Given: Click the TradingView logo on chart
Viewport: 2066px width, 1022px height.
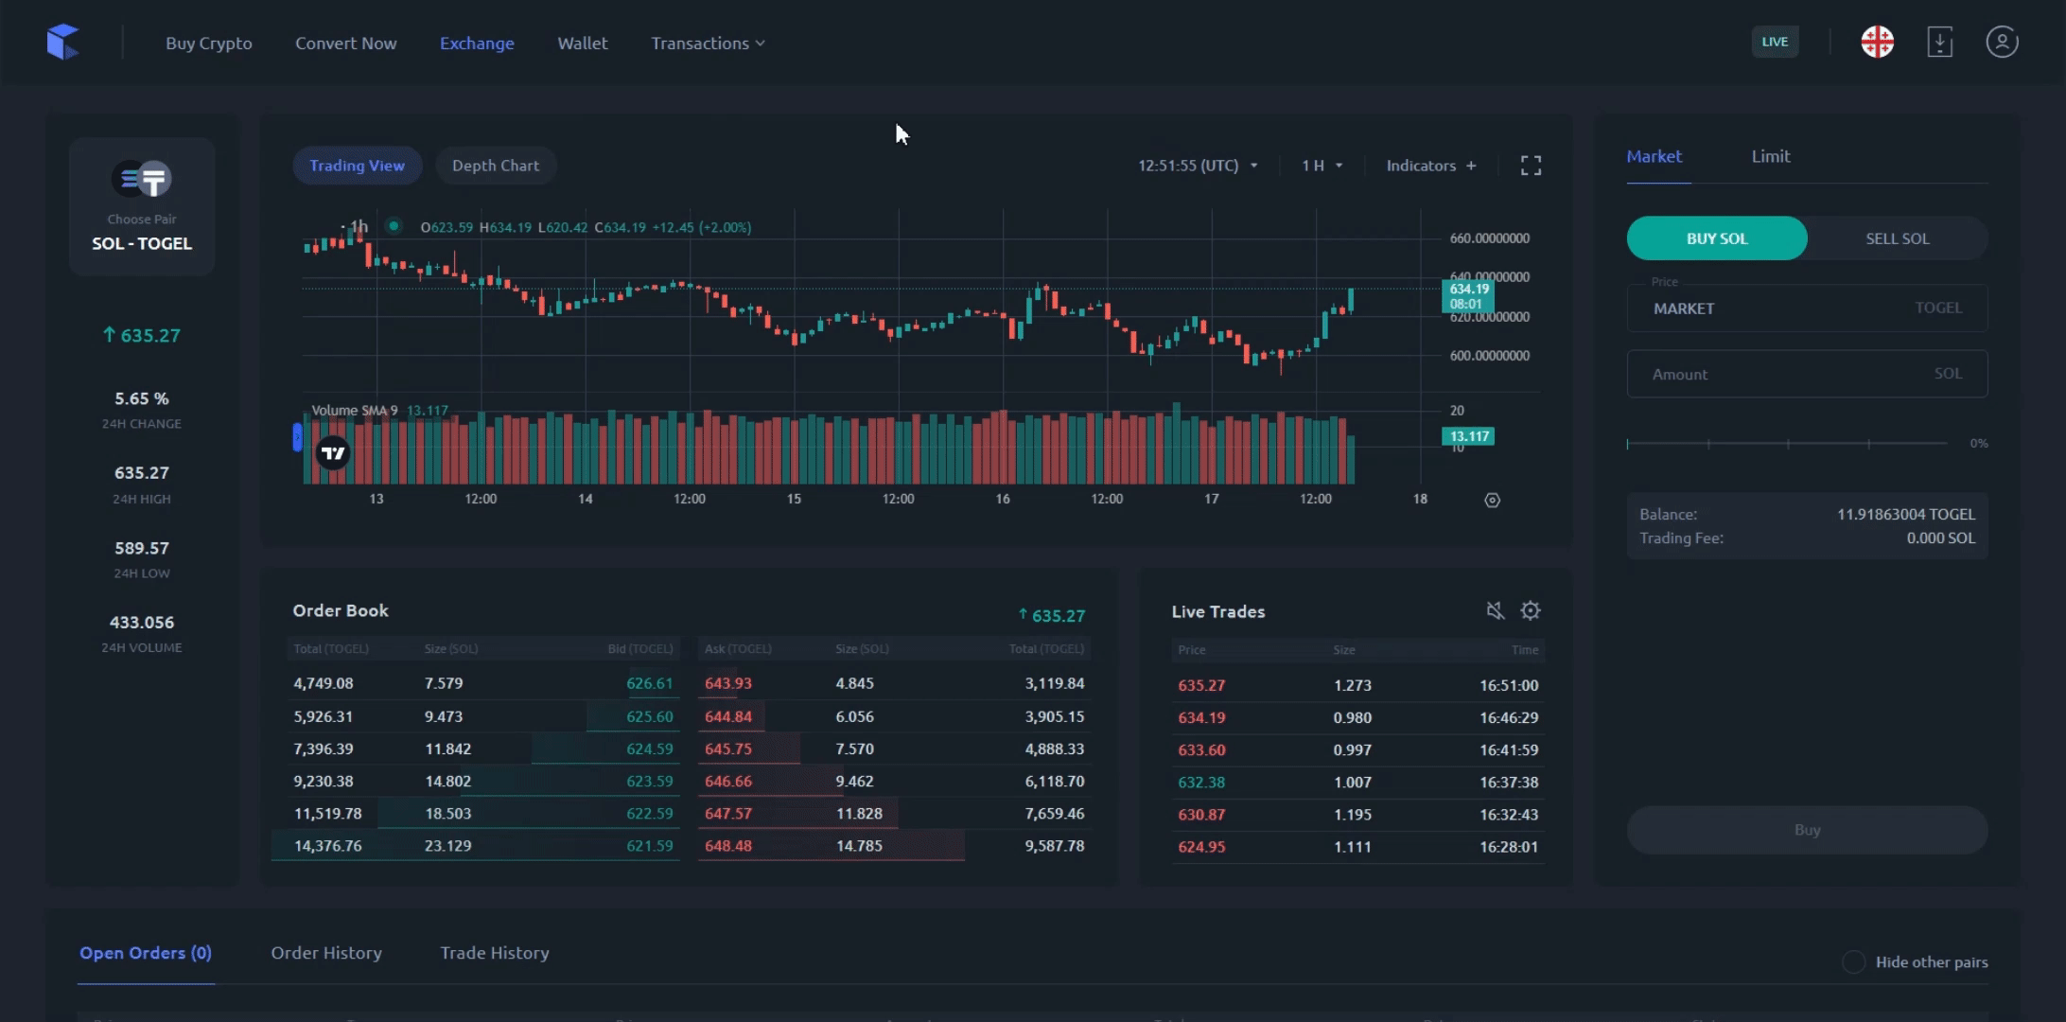Looking at the screenshot, I should point(333,453).
